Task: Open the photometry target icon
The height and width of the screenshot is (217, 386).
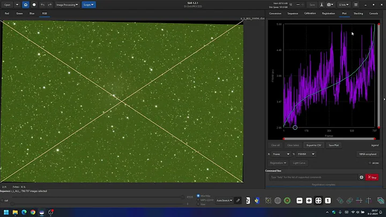Action: click(x=268, y=200)
